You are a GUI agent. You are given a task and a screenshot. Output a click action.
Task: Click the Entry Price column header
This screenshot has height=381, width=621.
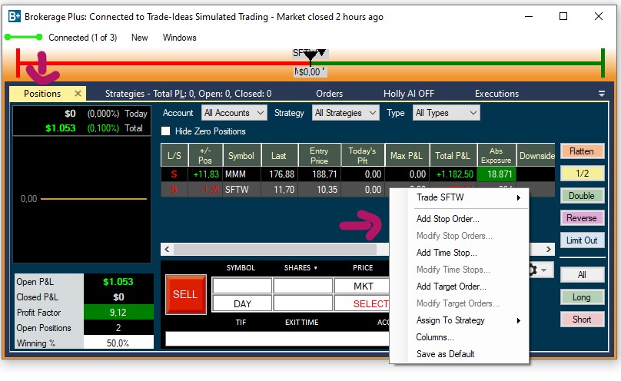click(319, 155)
